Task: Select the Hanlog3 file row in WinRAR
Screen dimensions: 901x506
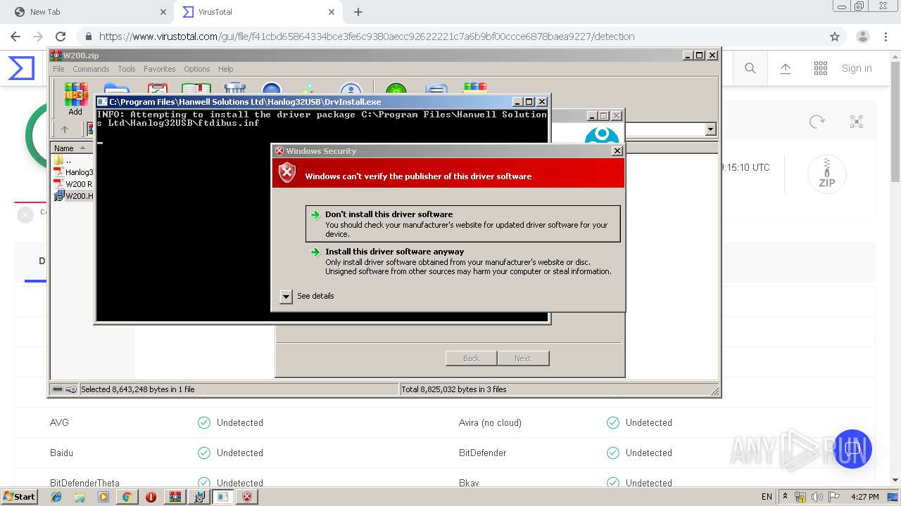Action: coord(73,172)
